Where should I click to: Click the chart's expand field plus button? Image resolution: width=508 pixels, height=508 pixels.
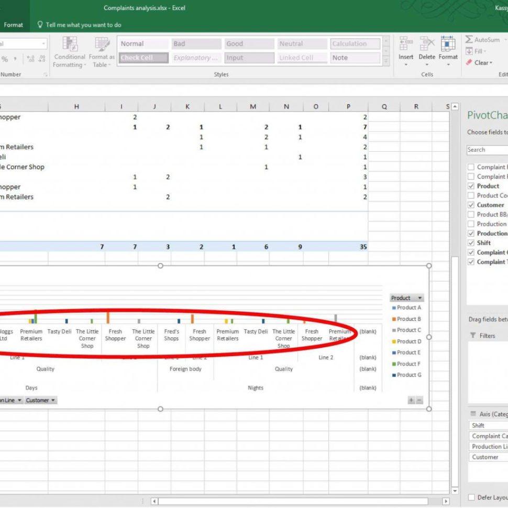[x=411, y=400]
